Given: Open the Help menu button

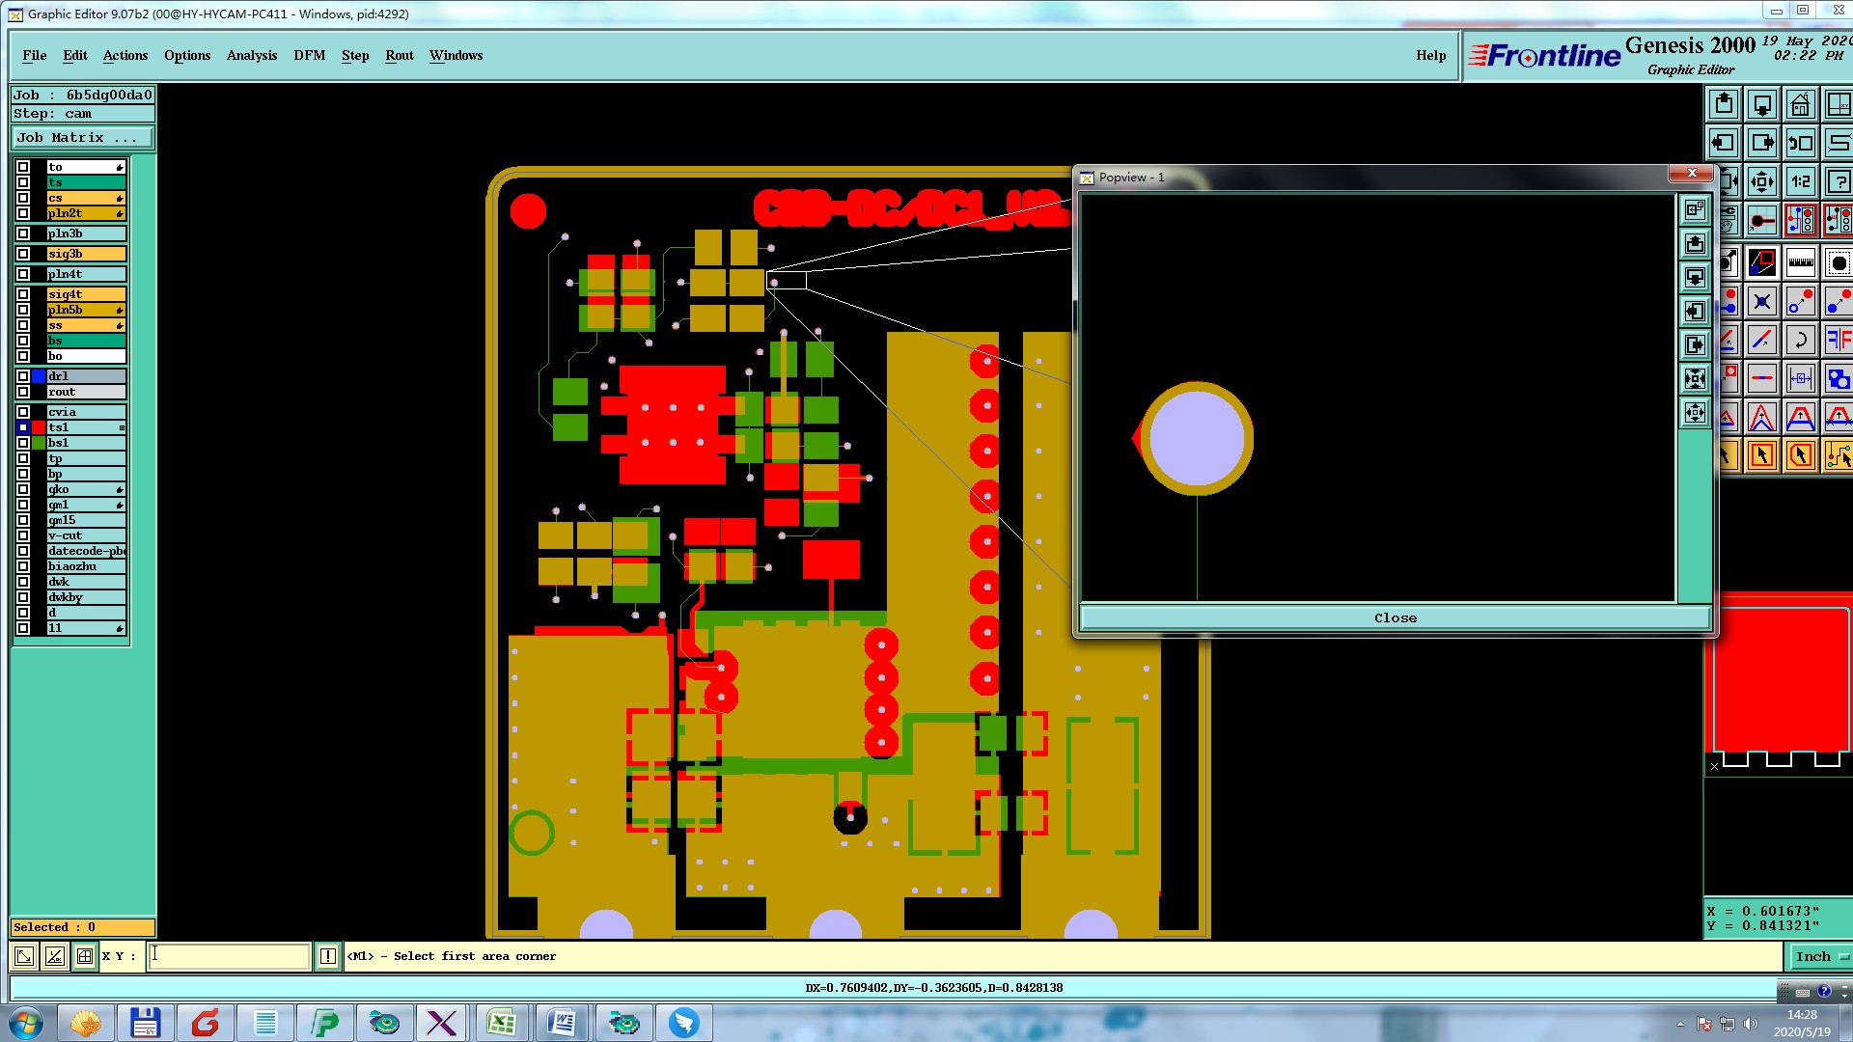Looking at the screenshot, I should 1430,55.
